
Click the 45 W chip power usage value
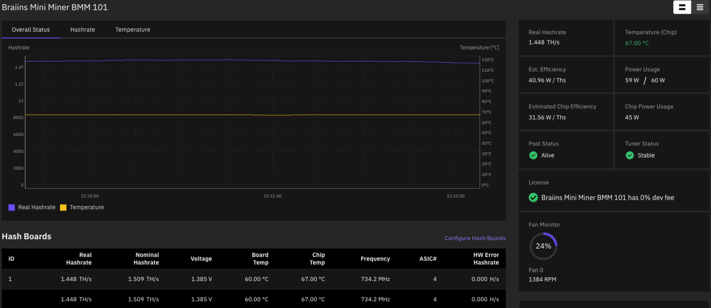point(632,118)
